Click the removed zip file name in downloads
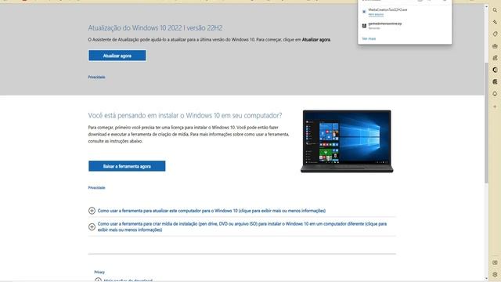The image size is (501, 282). pos(384,23)
